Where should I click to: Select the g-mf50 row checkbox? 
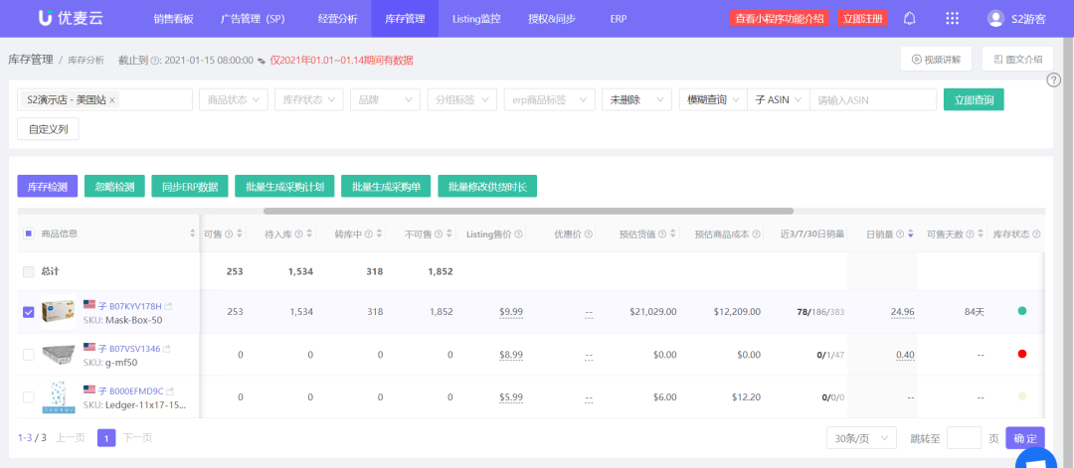pyautogui.click(x=28, y=355)
